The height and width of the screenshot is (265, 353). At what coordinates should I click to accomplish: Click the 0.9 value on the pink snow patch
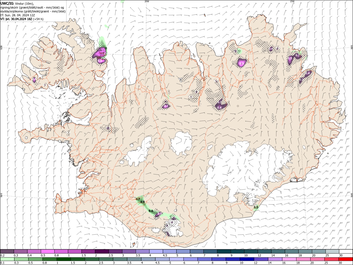point(242,64)
